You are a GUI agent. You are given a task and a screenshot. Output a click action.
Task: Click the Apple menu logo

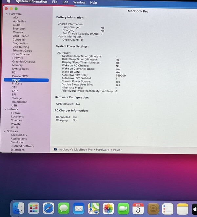point(9,1)
